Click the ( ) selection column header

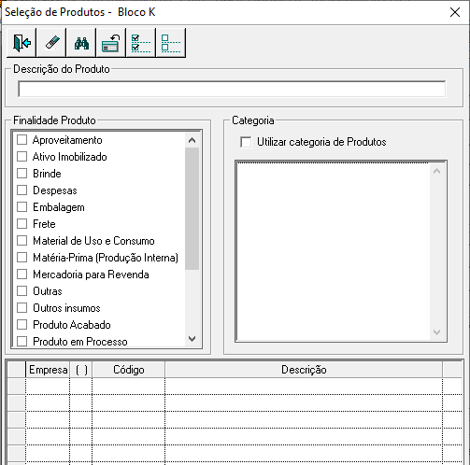(81, 370)
